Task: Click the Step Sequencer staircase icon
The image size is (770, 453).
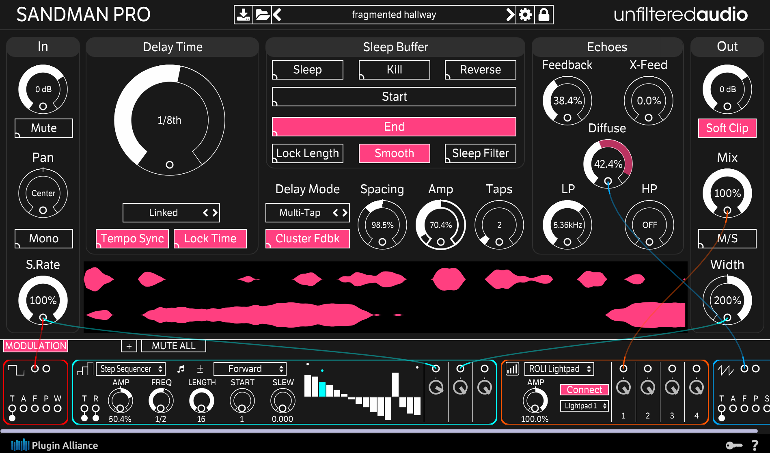Action: click(x=85, y=369)
